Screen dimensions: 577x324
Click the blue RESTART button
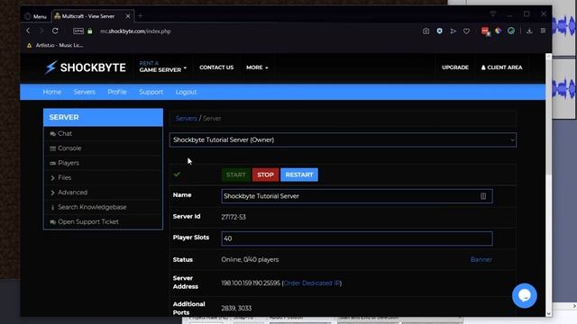[299, 175]
